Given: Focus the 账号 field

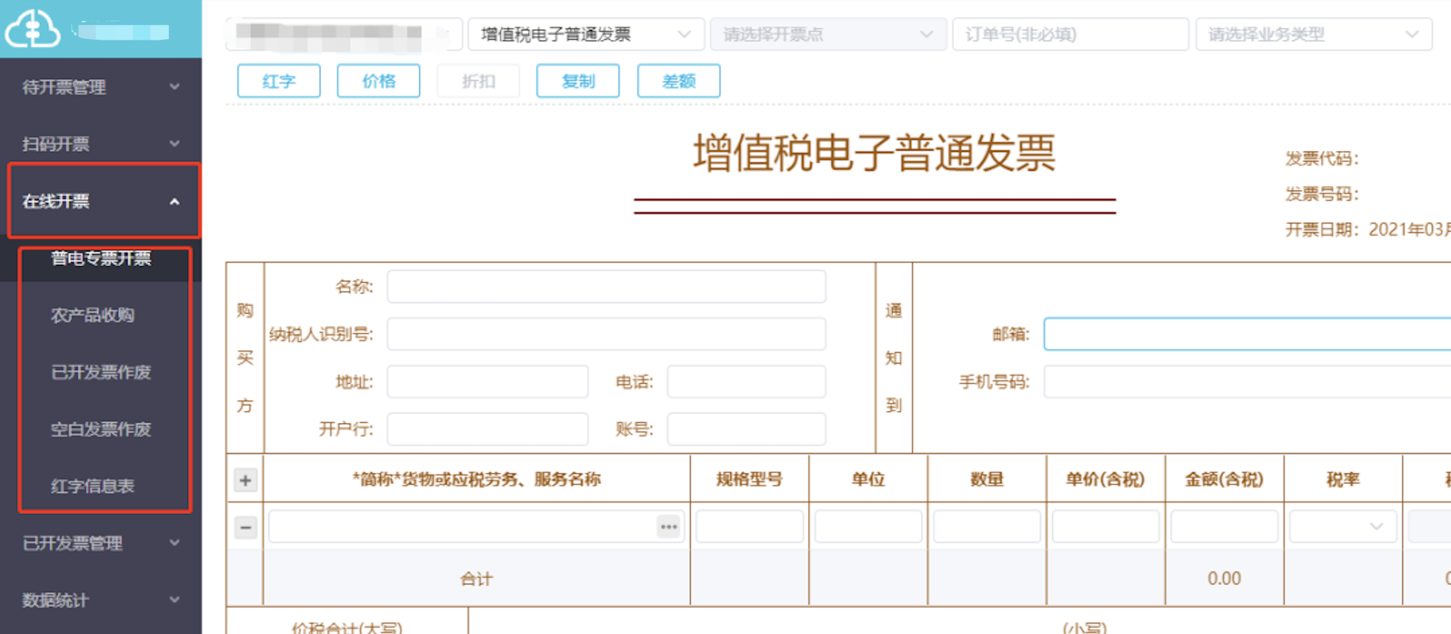Looking at the screenshot, I should point(746,429).
